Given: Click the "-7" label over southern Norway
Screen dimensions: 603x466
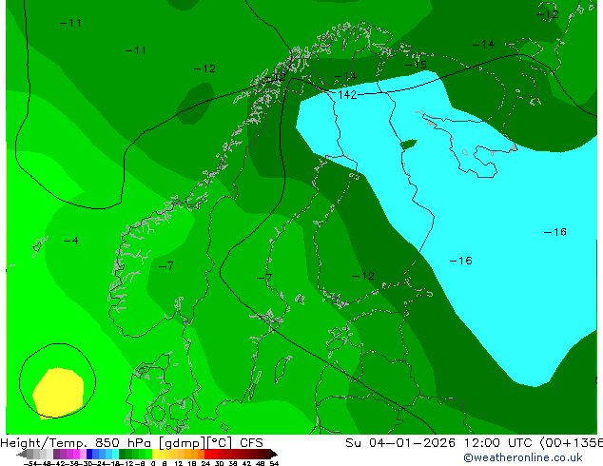Looking at the screenshot, I should [166, 265].
